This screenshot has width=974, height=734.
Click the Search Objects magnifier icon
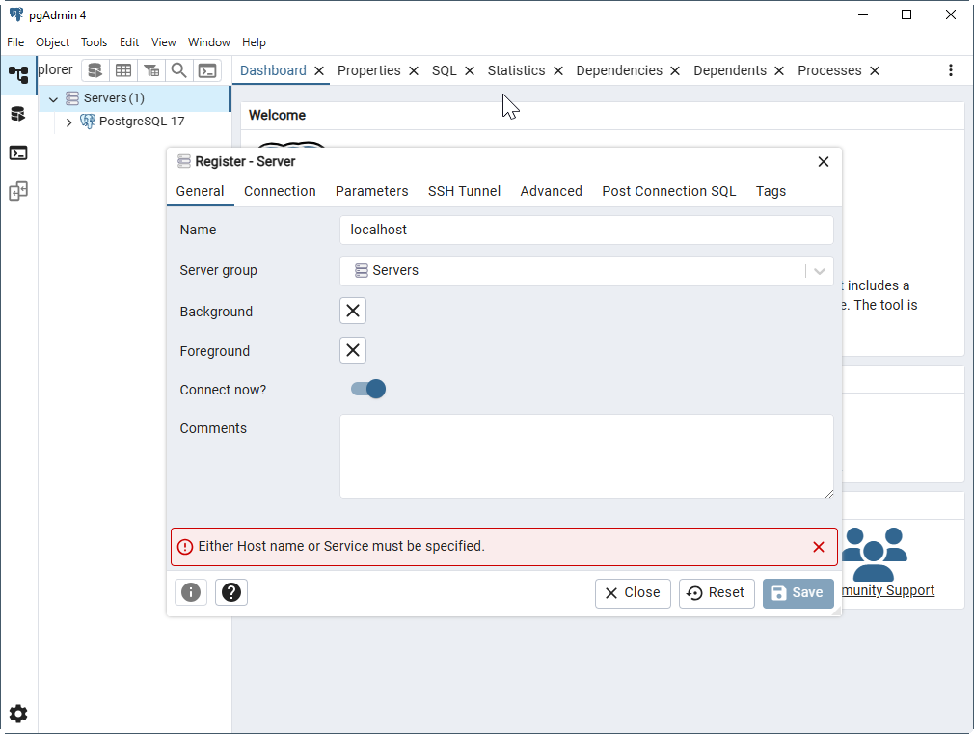pyautogui.click(x=179, y=70)
